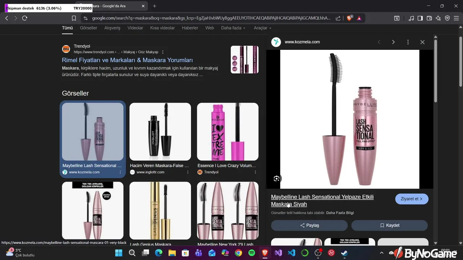Open www.kozmela.com source in preview header
463x260 pixels.
coord(302,42)
